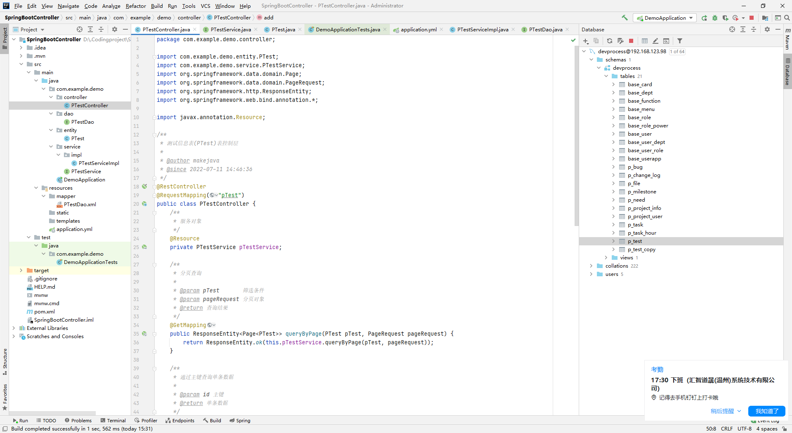Image resolution: width=792 pixels, height=433 pixels.
Task: Click gutter icon beside PTestController class declaration
Action: (144, 204)
